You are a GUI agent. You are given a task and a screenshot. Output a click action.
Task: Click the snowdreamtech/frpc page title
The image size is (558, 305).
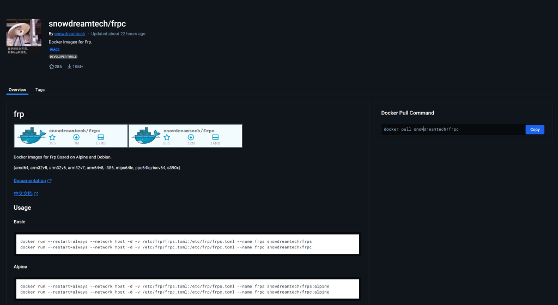coord(87,24)
